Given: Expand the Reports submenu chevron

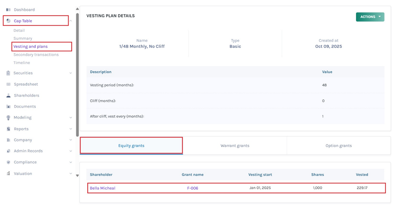Looking at the screenshot, I should coord(71,129).
